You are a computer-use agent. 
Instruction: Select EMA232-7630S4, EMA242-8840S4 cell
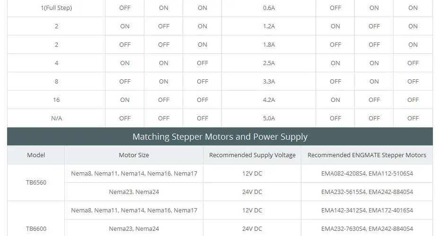367,229
